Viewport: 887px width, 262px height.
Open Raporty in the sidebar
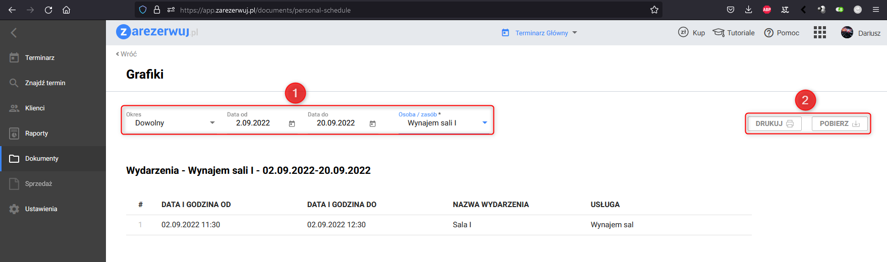pos(36,134)
